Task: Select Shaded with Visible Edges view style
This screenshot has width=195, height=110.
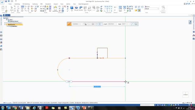Action: pos(139,10)
